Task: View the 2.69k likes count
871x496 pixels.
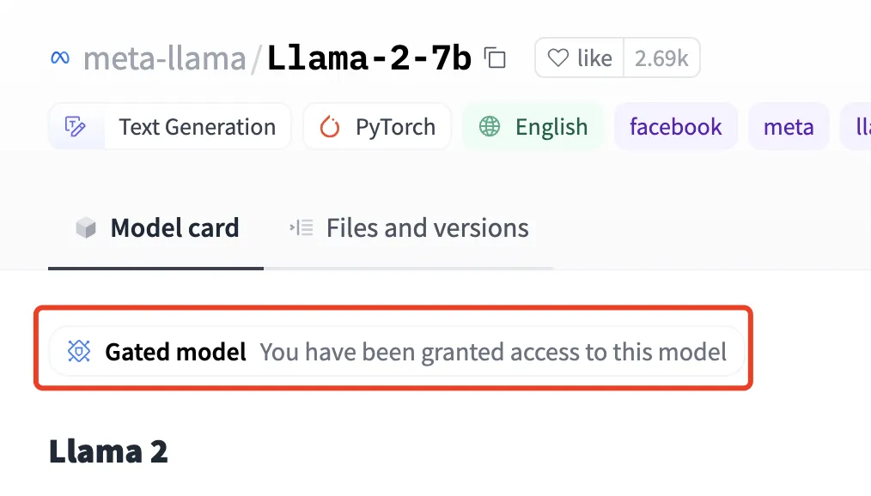Action: pyautogui.click(x=661, y=58)
